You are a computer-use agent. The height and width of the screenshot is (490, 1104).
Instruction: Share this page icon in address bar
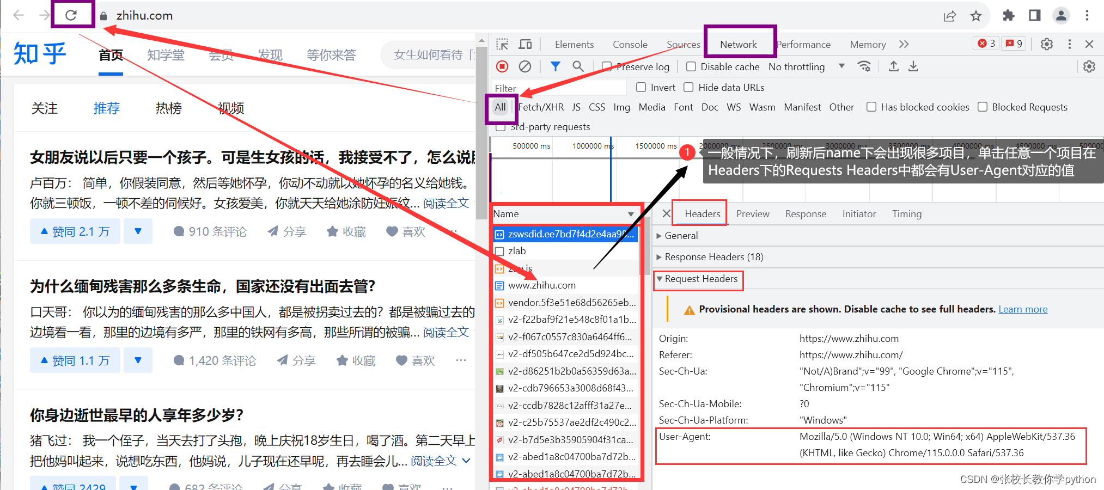[950, 16]
